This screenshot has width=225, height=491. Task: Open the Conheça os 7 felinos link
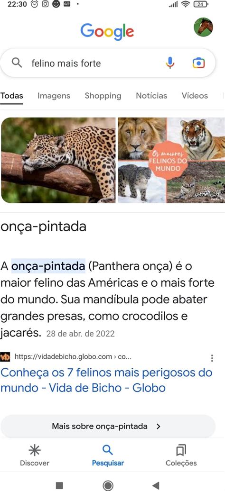(x=106, y=380)
